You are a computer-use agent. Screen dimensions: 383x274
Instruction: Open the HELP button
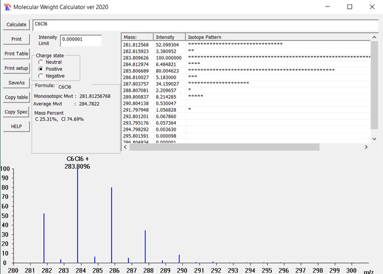[16, 127]
